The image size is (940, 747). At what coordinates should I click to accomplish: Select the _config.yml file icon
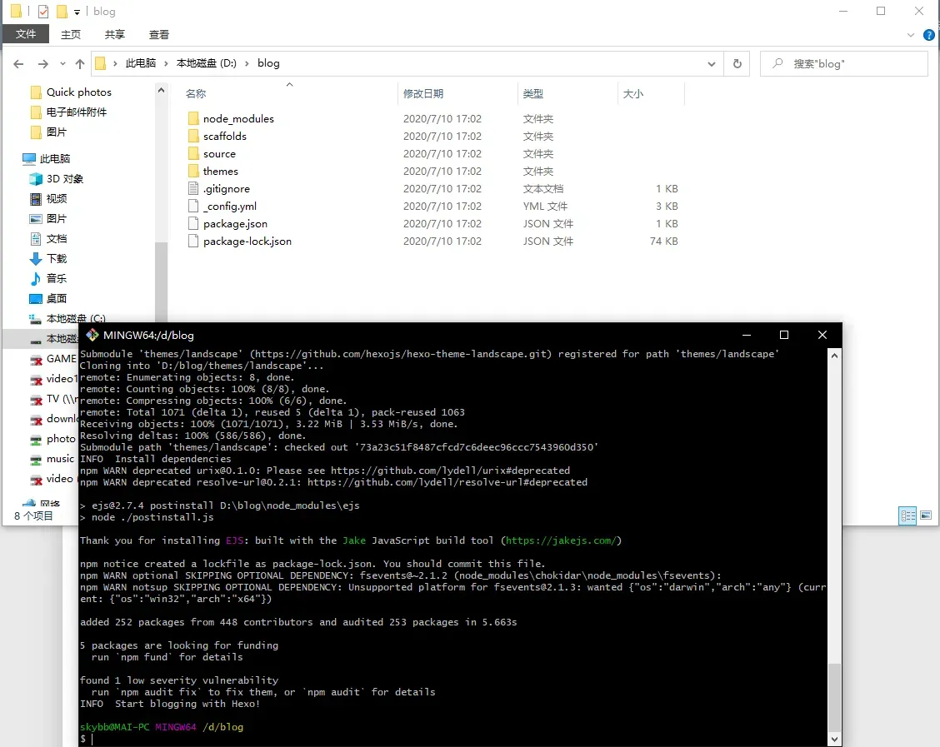[x=193, y=206]
